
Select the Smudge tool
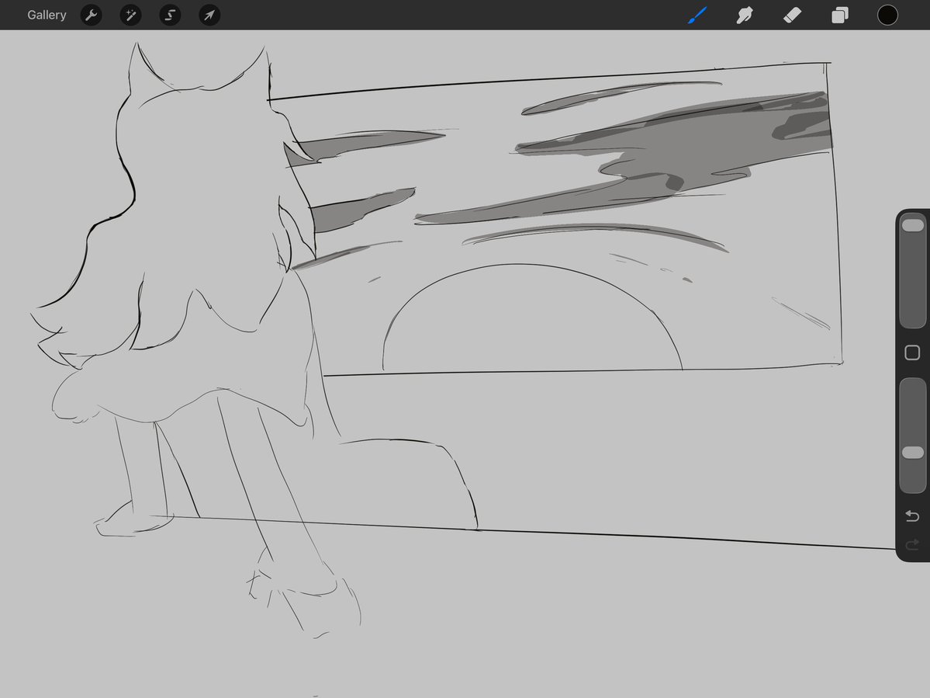(x=745, y=15)
